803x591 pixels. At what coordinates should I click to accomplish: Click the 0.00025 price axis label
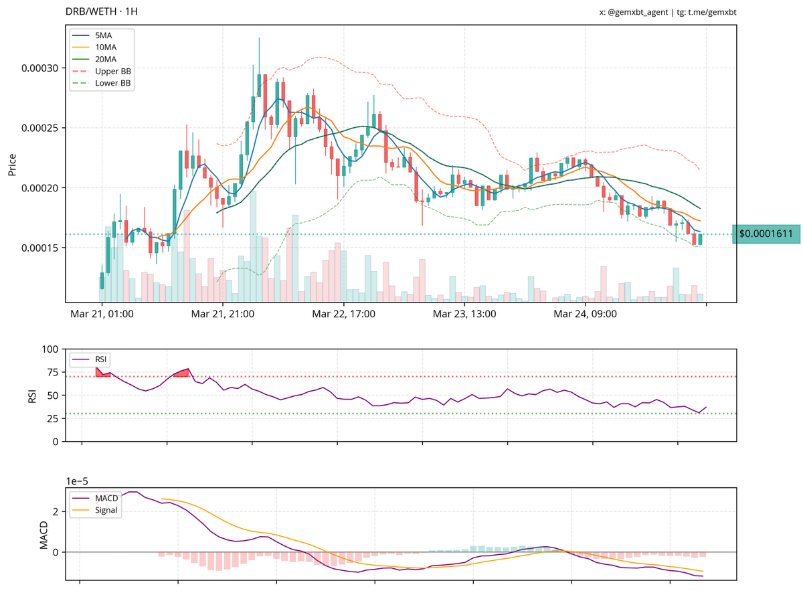point(39,128)
